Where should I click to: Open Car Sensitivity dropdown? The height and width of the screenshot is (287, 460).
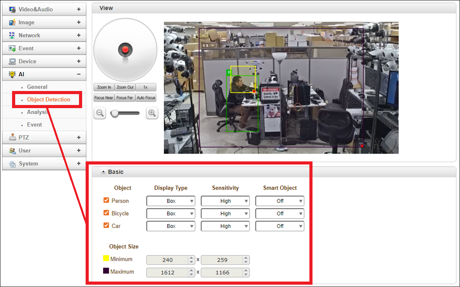point(225,226)
